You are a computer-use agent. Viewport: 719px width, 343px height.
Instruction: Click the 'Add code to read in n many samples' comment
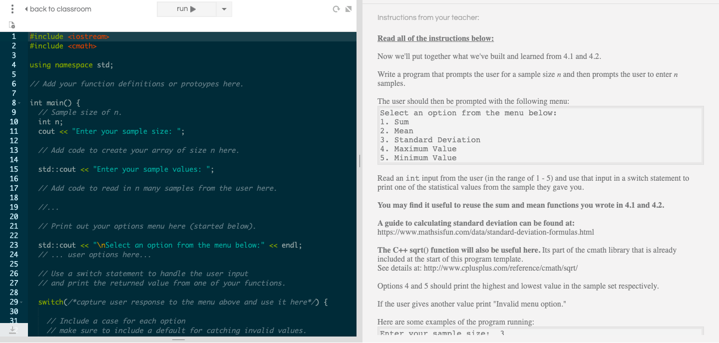point(157,188)
